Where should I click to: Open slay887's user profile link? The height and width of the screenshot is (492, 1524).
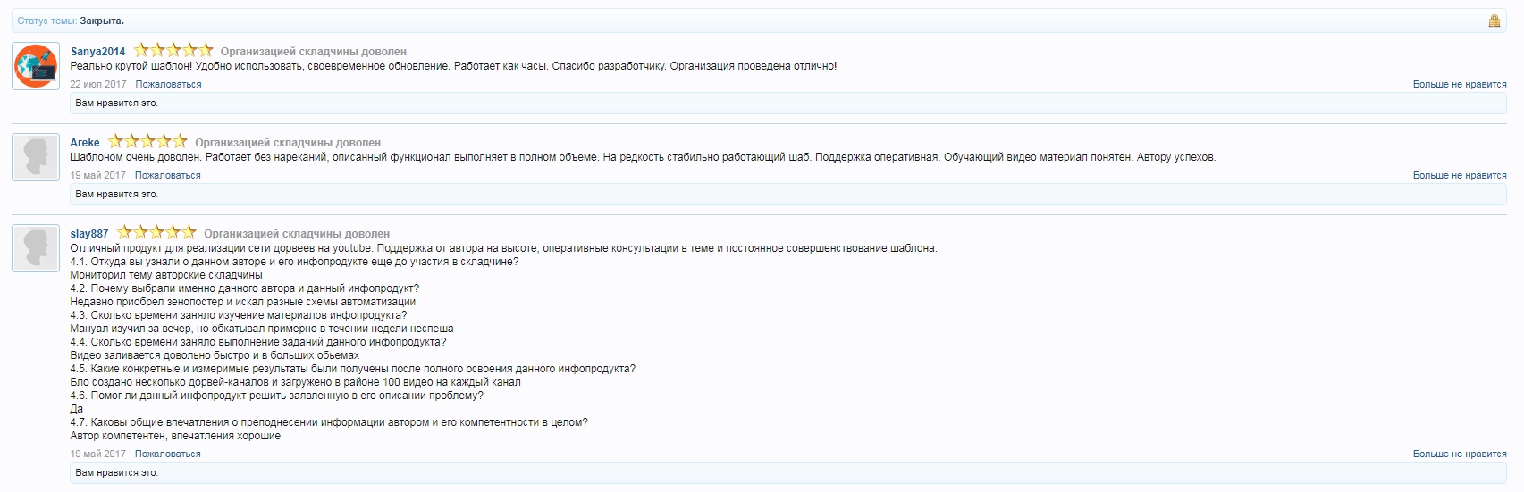pyautogui.click(x=89, y=234)
